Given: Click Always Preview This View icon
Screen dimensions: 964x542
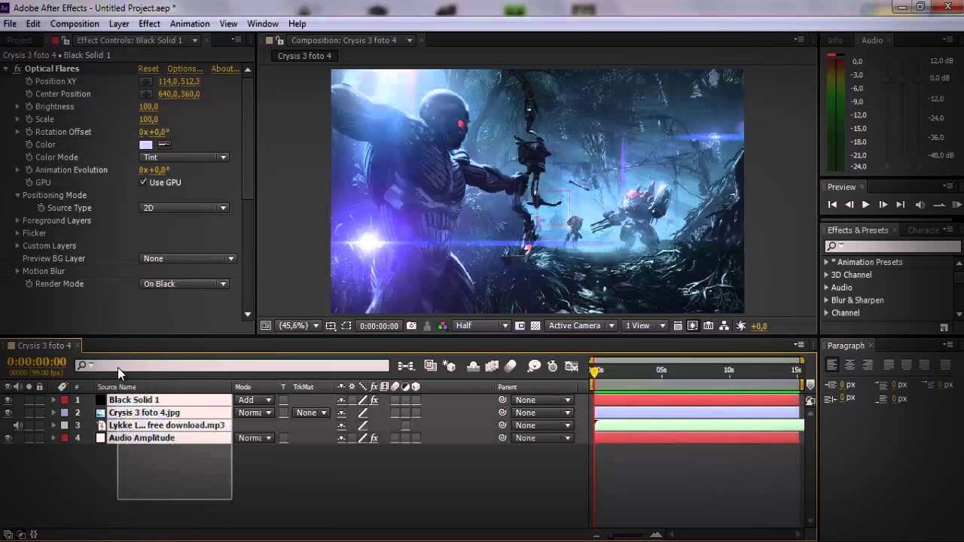Looking at the screenshot, I should [265, 326].
